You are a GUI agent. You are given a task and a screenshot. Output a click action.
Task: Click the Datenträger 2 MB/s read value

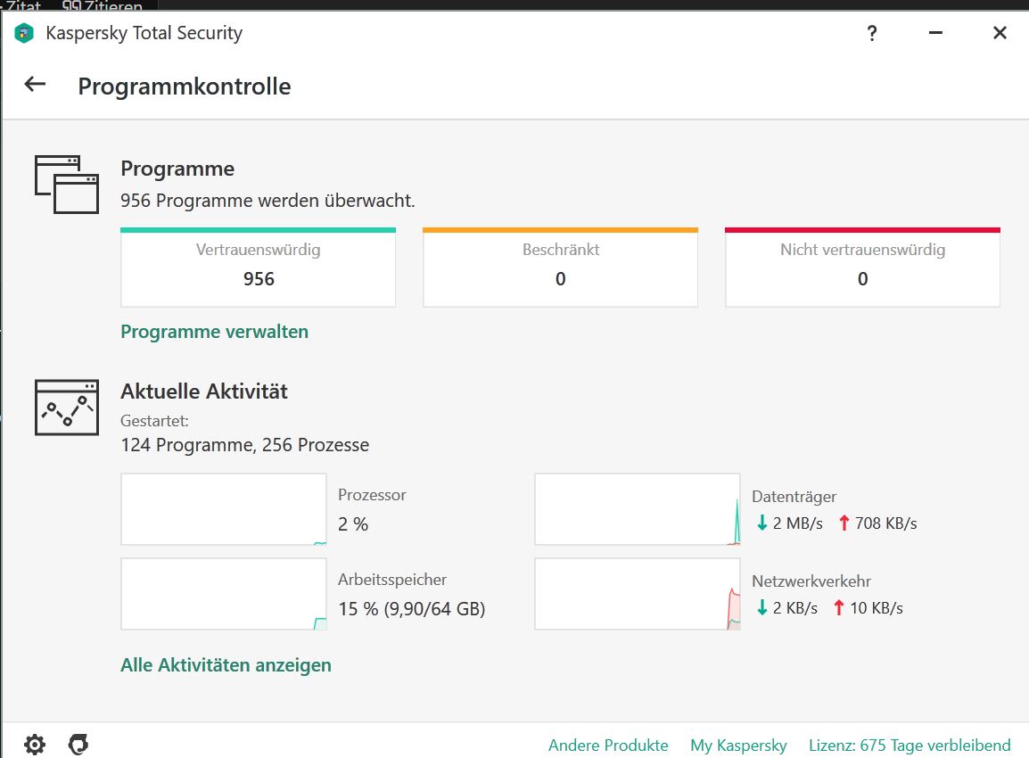click(x=789, y=523)
